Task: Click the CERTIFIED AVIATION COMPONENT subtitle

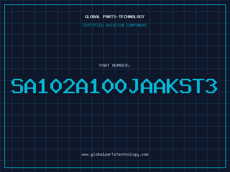Action: (115, 25)
